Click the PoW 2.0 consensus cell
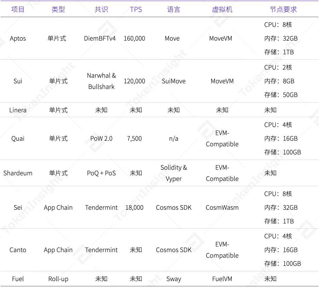This screenshot has width=319, height=287. point(101,138)
